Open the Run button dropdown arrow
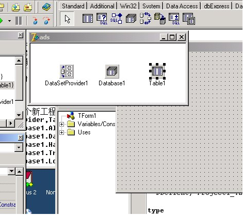The image size is (243, 215). click(9, 21)
